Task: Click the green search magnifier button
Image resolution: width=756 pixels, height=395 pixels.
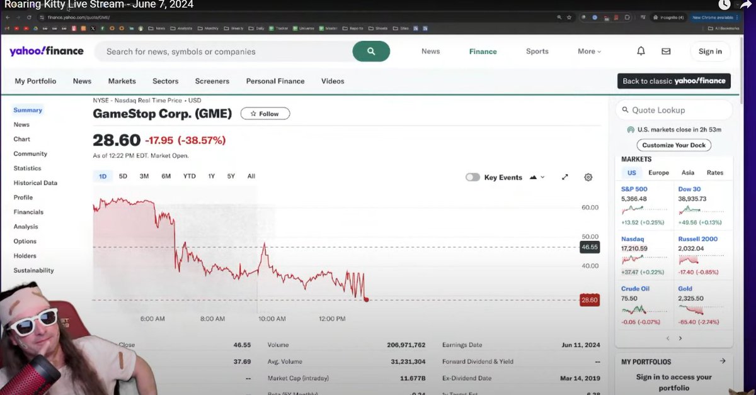Action: pos(371,52)
